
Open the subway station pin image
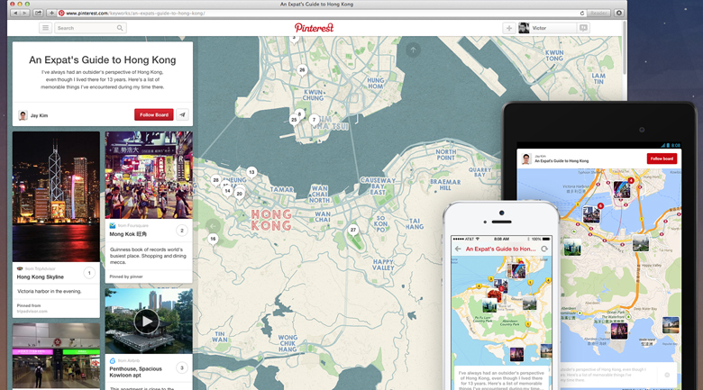pyautogui.click(x=56, y=356)
